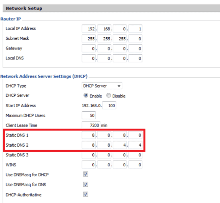
Task: Click the Start IP Address last octet field
Action: point(109,106)
